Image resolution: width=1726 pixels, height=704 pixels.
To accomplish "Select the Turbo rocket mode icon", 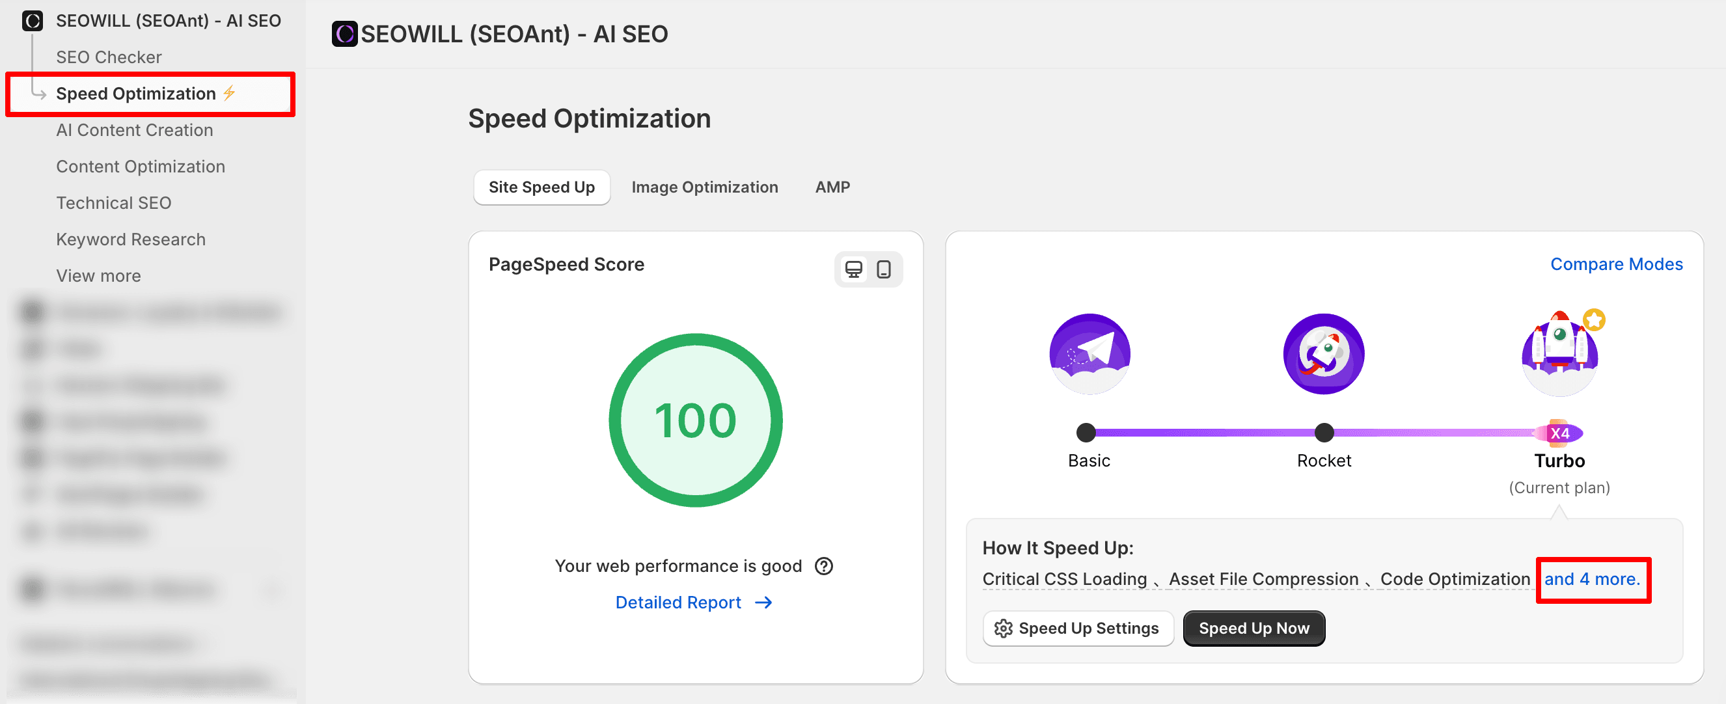I will click(x=1559, y=353).
